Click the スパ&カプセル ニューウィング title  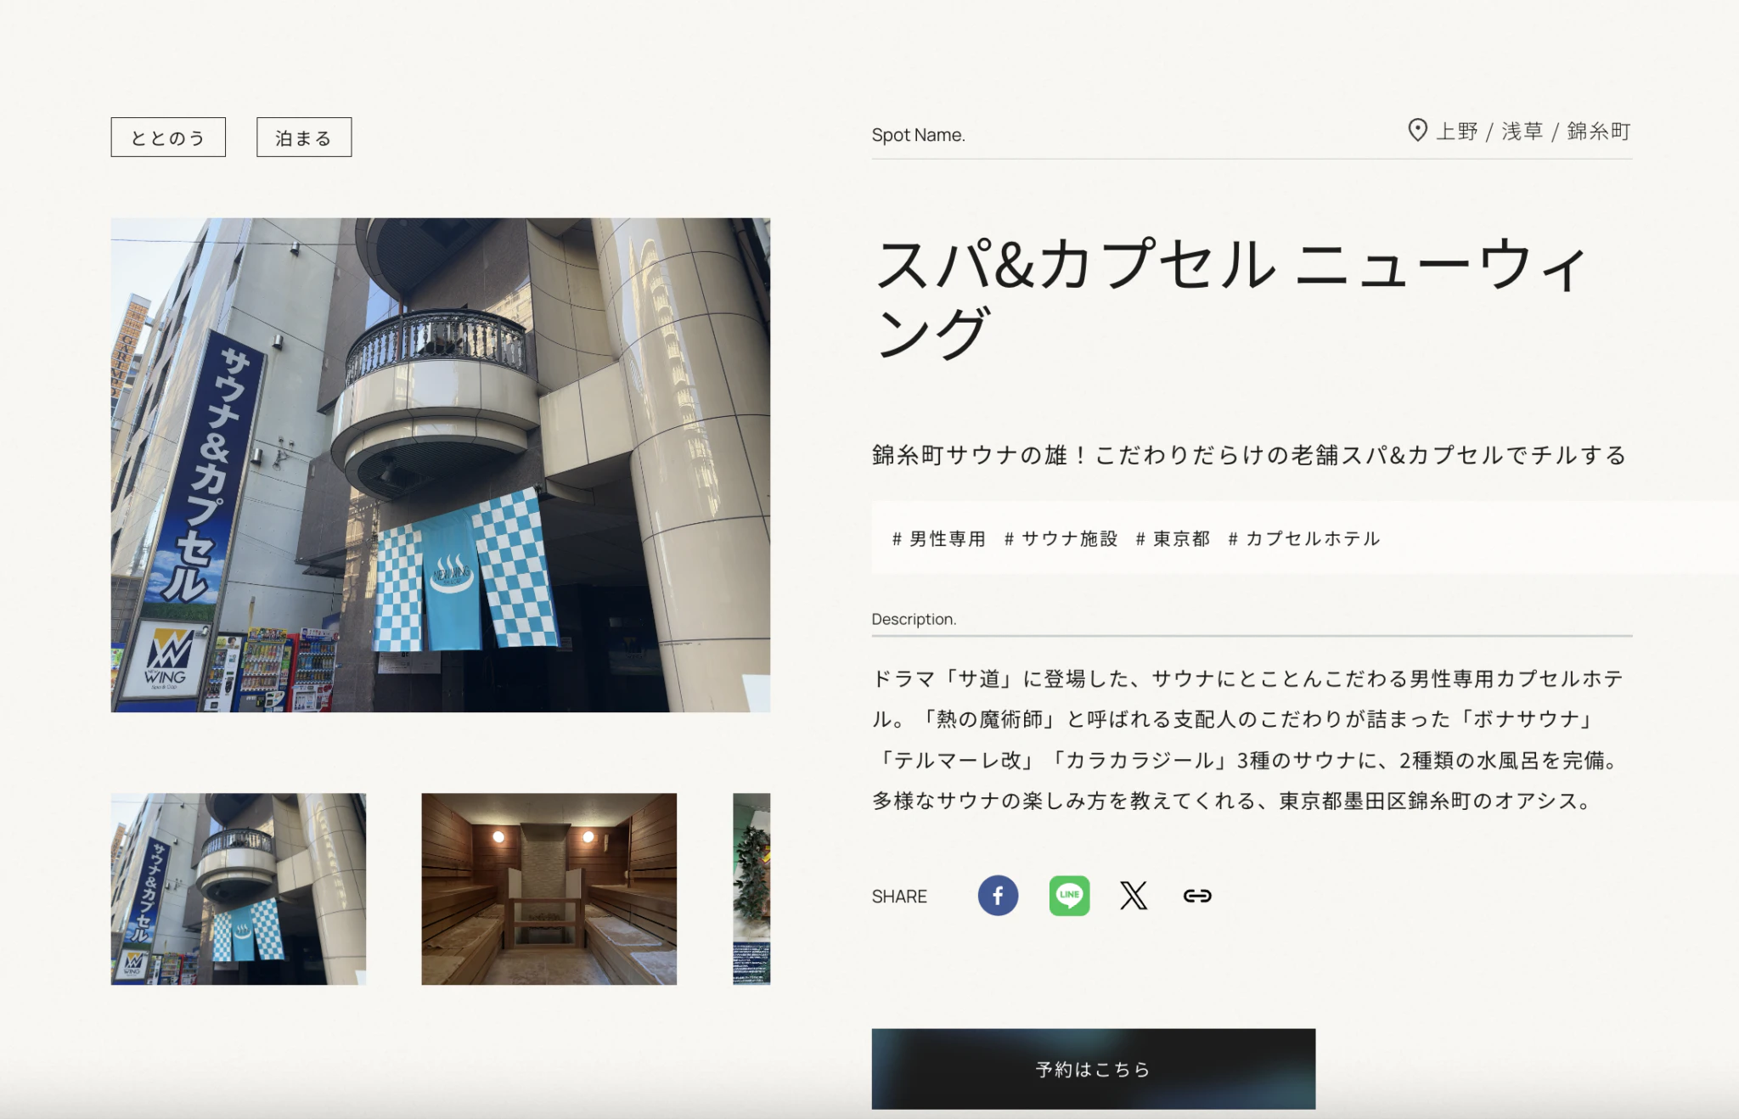coord(1230,297)
